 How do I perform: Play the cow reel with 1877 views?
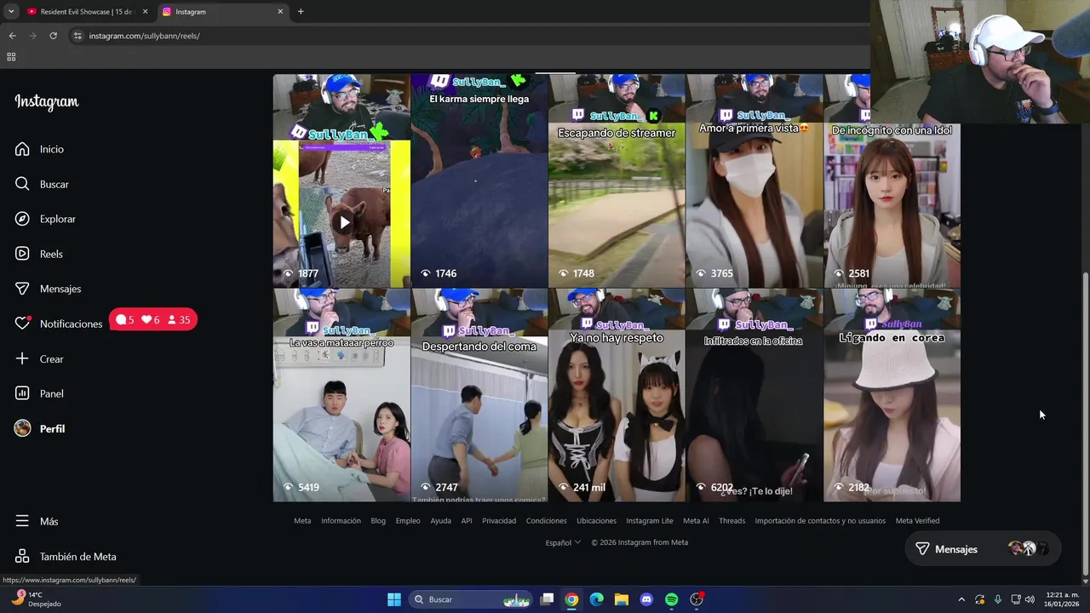[341, 180]
